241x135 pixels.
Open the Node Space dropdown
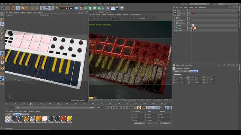(199, 4)
